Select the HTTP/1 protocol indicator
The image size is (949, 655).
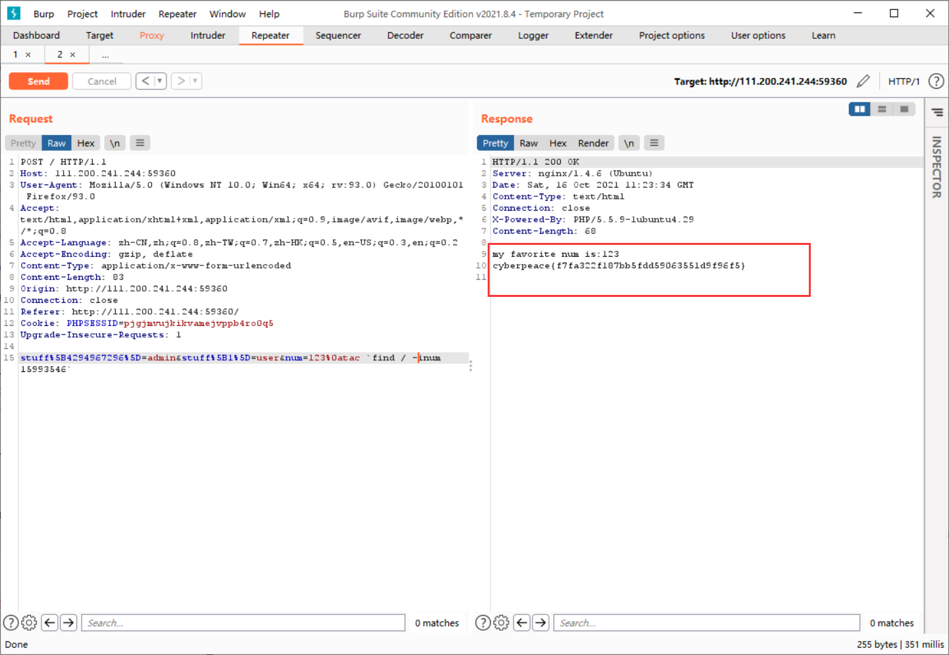[x=904, y=81]
